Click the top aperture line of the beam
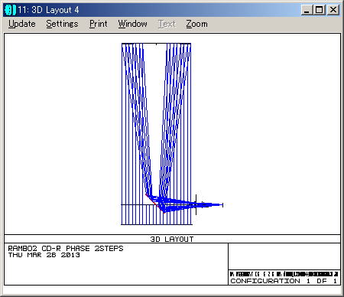The width and height of the screenshot is (344, 297). (156, 44)
